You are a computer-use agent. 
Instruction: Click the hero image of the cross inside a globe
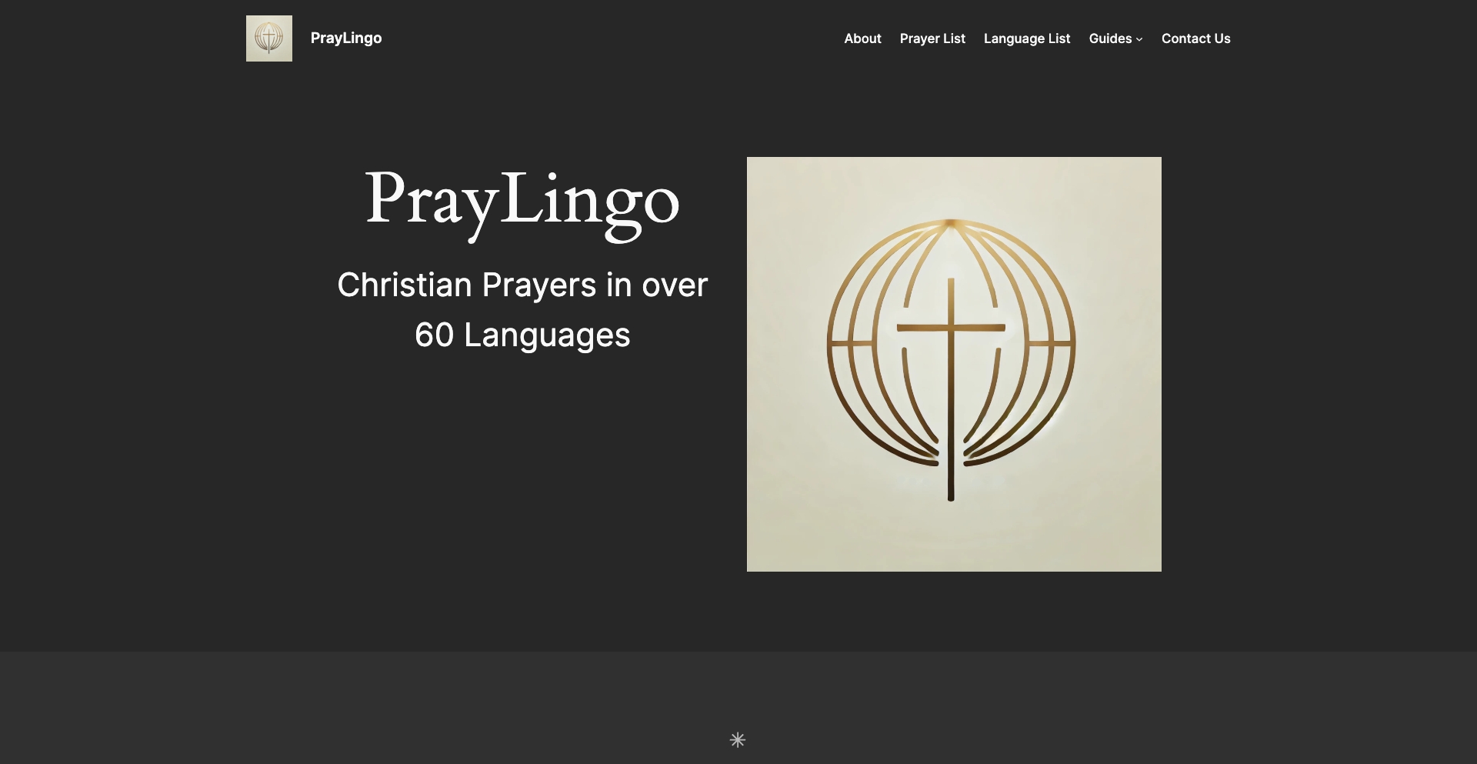click(954, 363)
